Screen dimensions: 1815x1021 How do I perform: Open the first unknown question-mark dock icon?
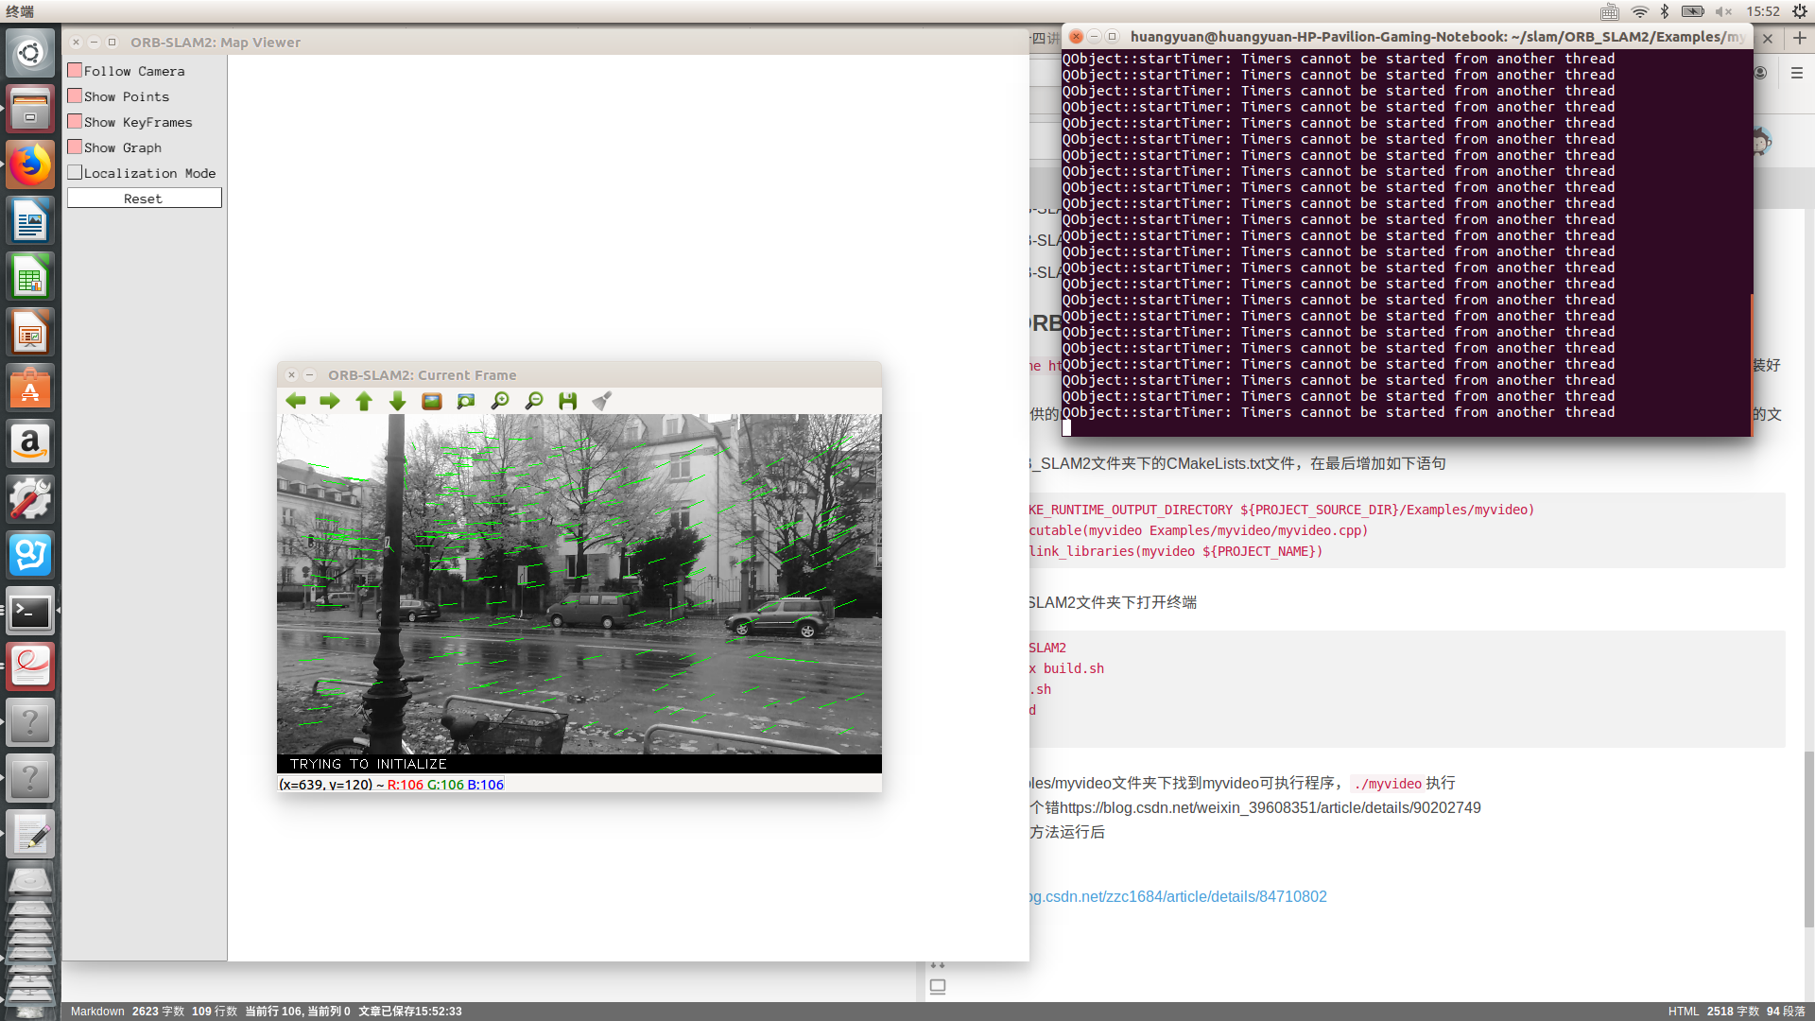pyautogui.click(x=30, y=722)
